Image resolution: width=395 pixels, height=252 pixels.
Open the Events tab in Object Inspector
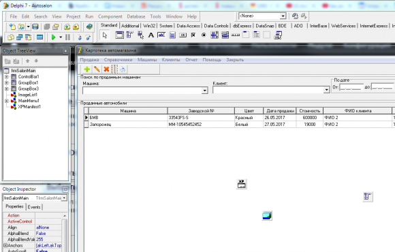point(34,207)
